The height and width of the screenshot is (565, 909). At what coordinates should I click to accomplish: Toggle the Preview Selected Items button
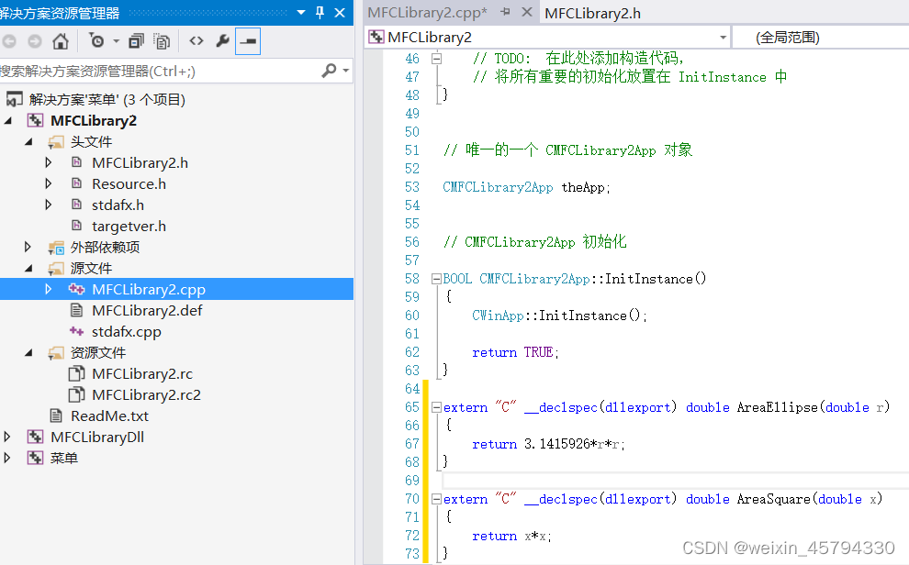coord(250,41)
